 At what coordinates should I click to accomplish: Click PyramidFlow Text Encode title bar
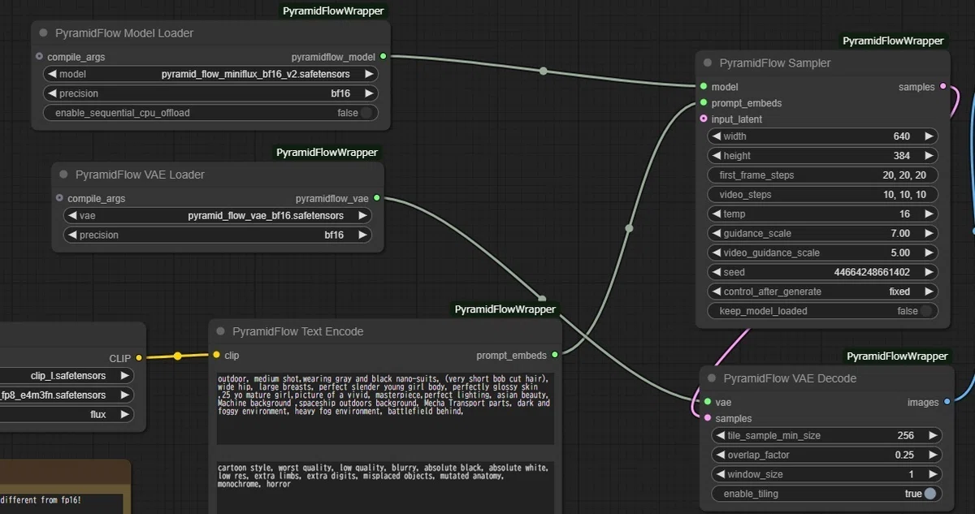(x=385, y=331)
